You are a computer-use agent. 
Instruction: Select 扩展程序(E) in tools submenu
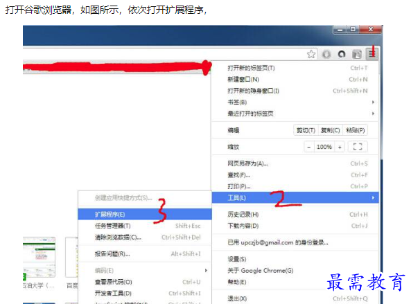tap(145, 215)
